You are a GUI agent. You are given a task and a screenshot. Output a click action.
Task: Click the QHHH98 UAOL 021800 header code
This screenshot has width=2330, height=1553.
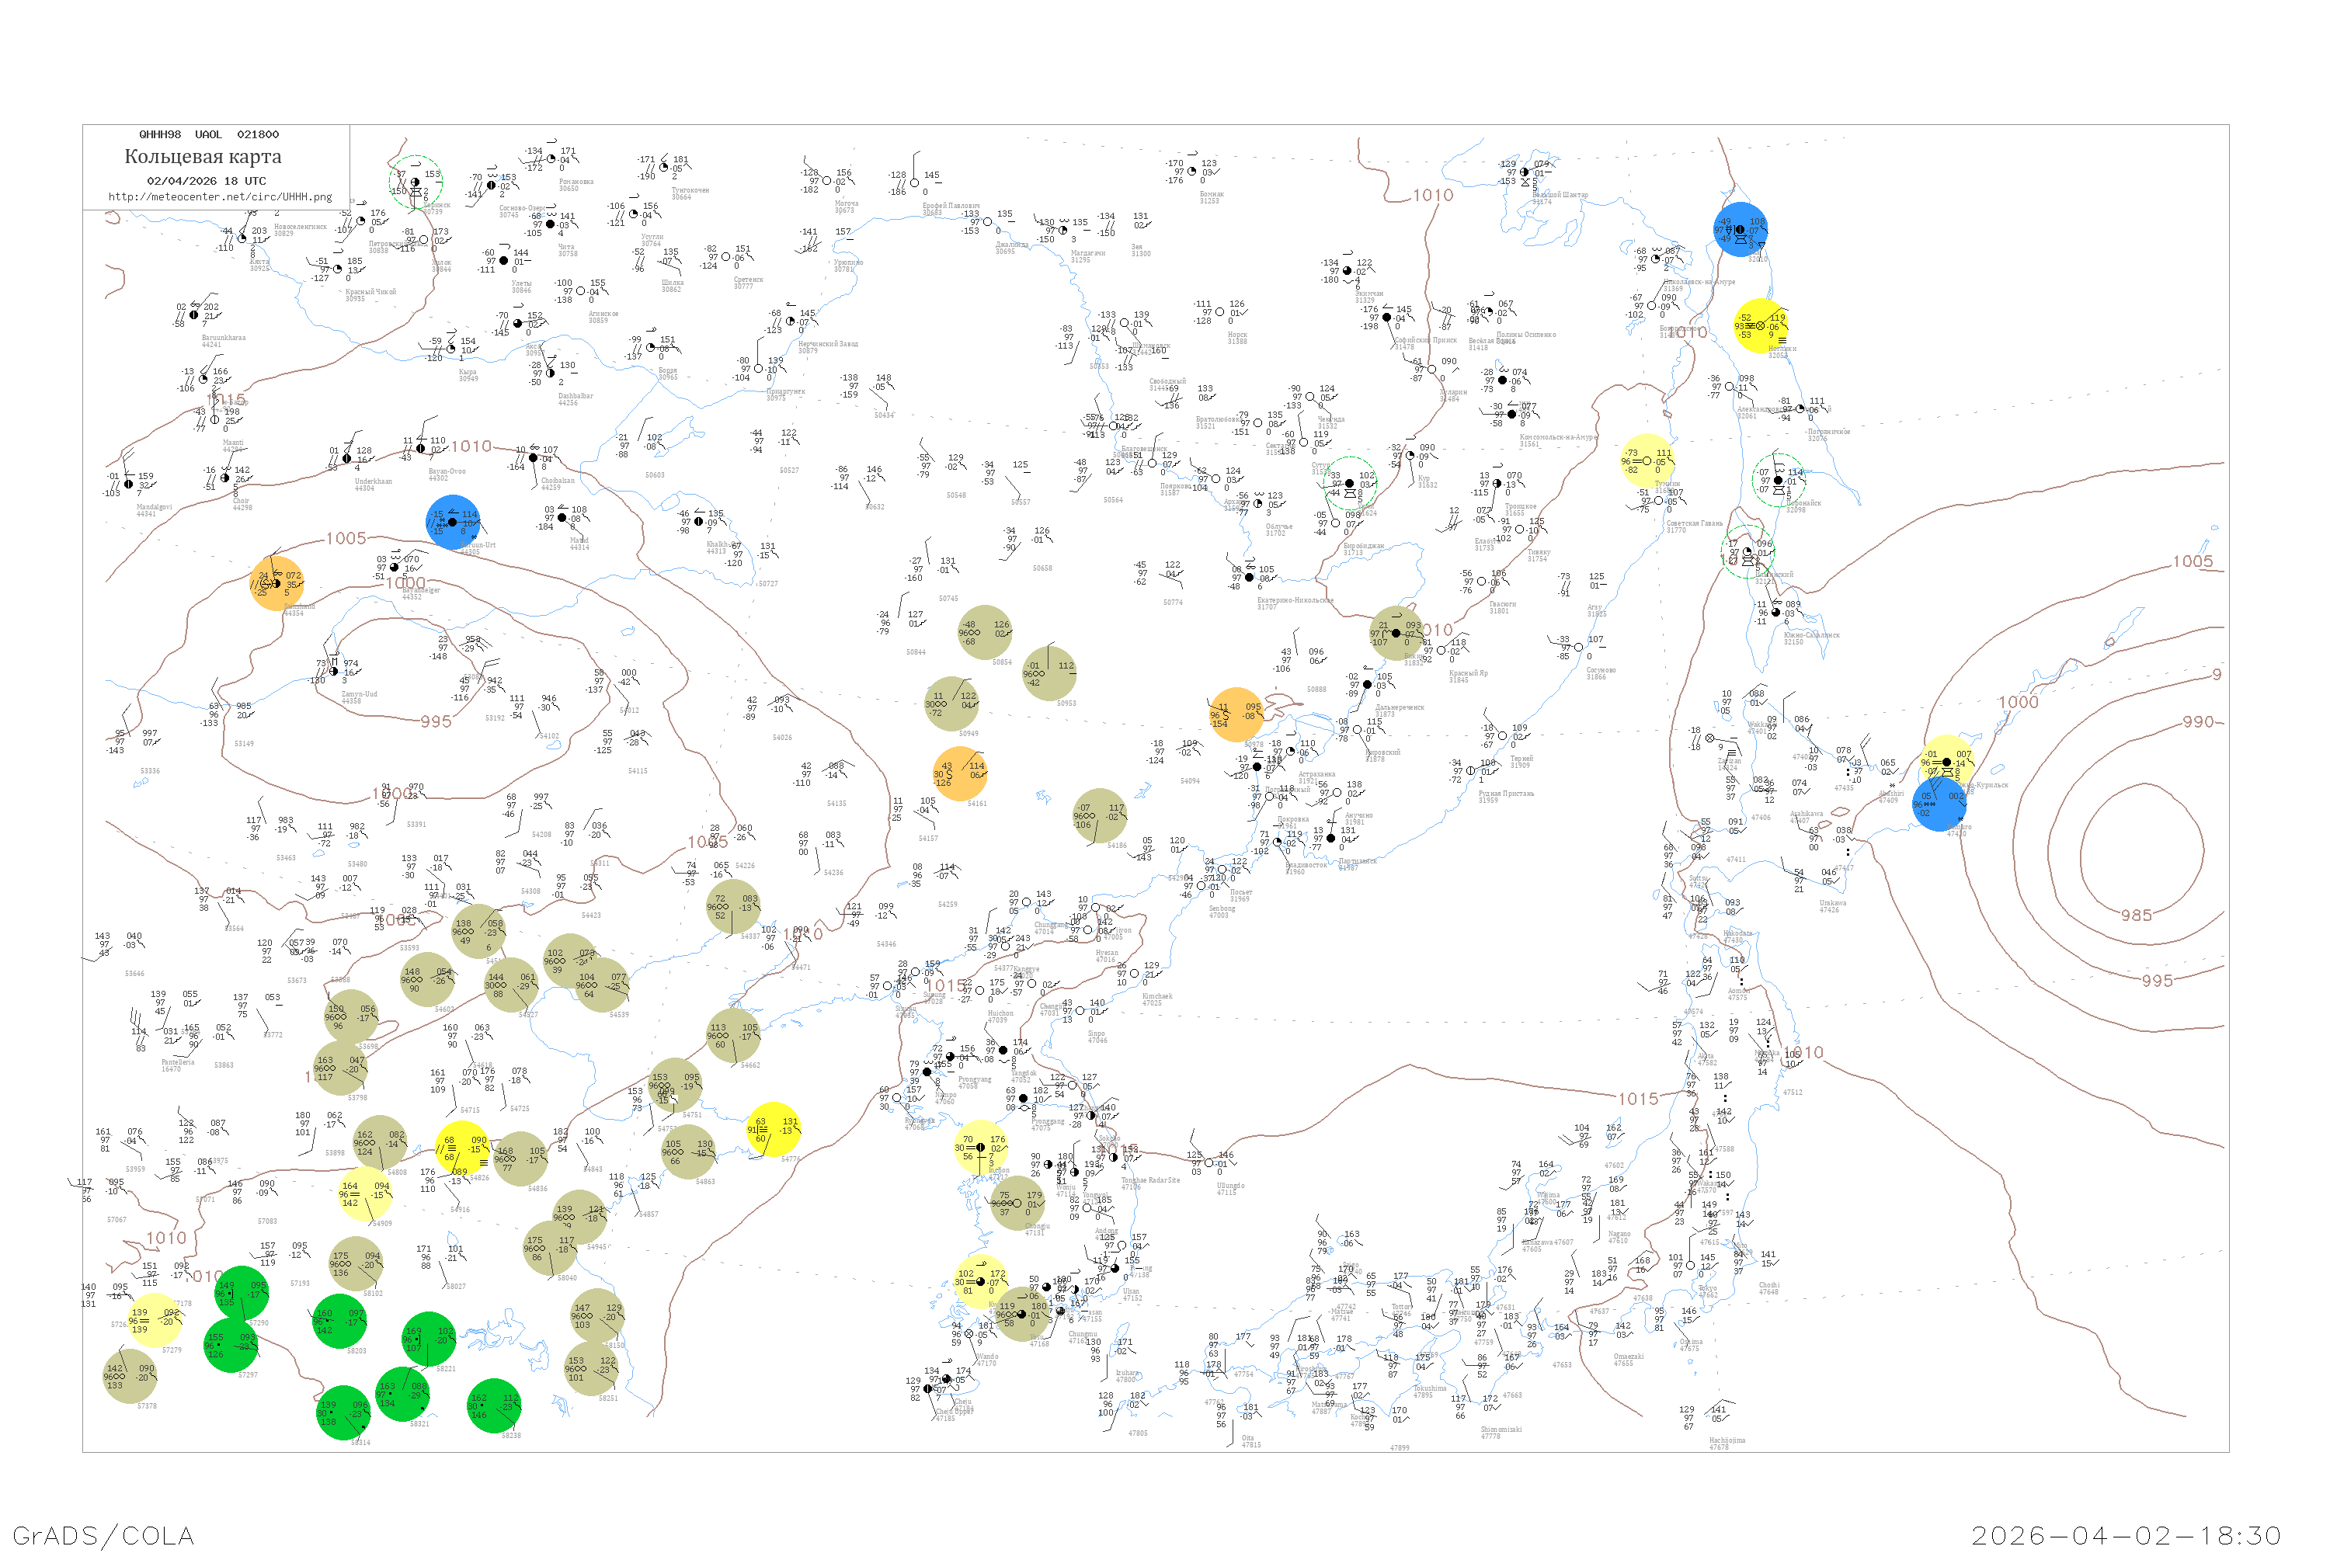pos(209,134)
